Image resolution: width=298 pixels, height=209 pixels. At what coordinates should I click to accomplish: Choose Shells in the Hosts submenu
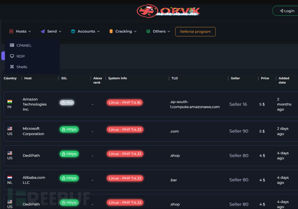click(22, 67)
